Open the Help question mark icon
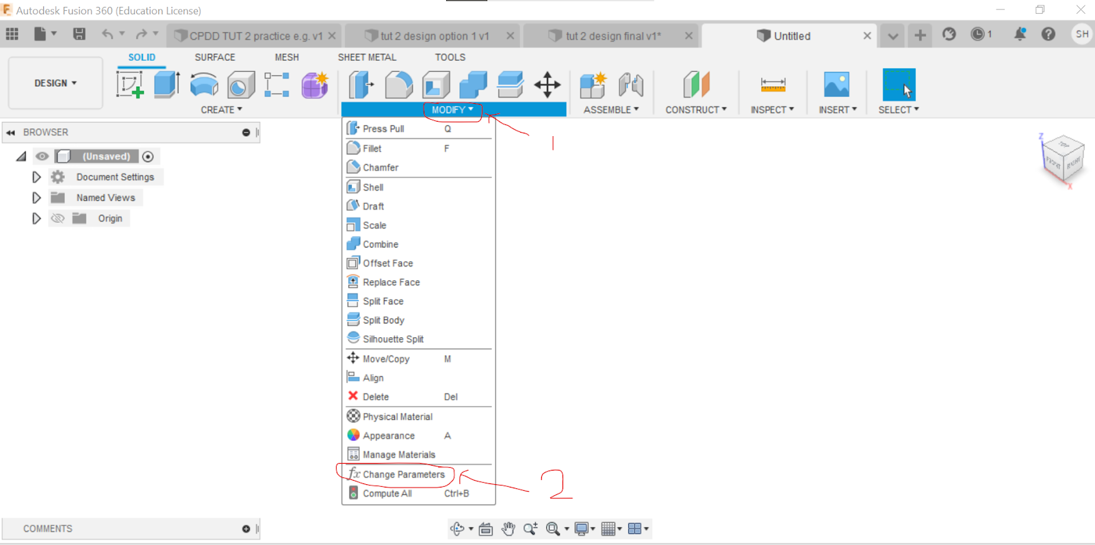Image resolution: width=1095 pixels, height=545 pixels. click(1048, 34)
